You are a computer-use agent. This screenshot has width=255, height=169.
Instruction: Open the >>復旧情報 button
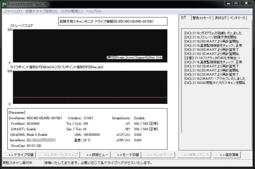227,155
